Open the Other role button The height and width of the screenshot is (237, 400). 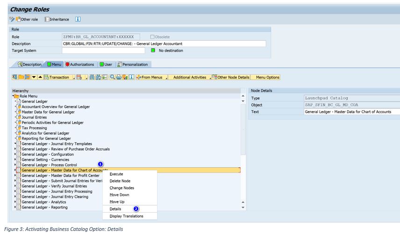(27, 19)
